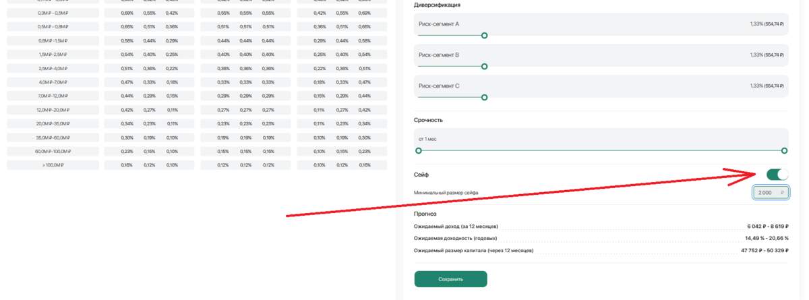Image resolution: width=809 pixels, height=300 pixels.
Task: Click the Сохранить button
Action: (x=450, y=279)
